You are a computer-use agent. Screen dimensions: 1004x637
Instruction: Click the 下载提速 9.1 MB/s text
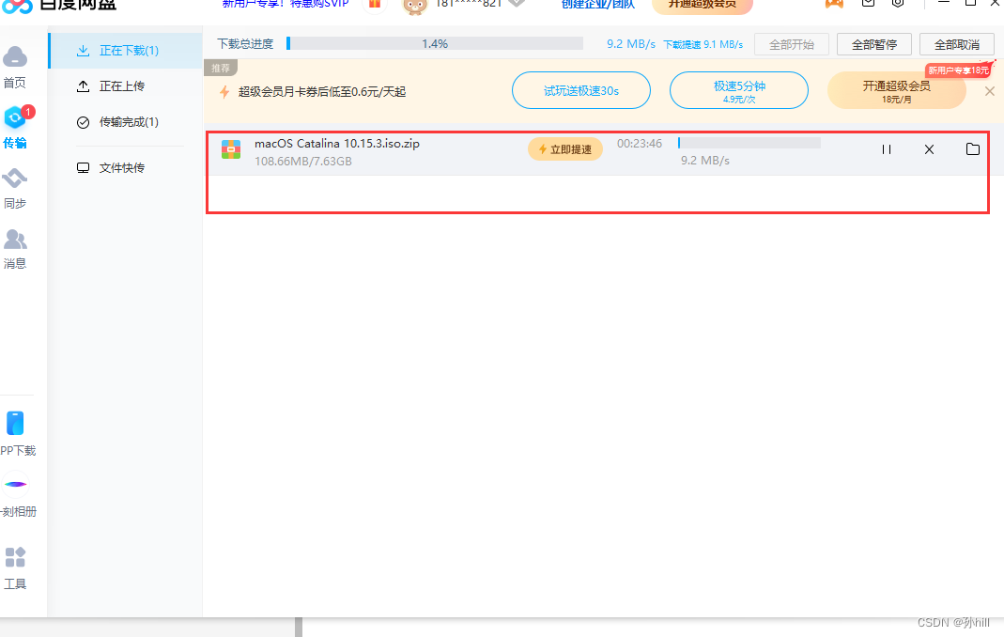(x=703, y=45)
